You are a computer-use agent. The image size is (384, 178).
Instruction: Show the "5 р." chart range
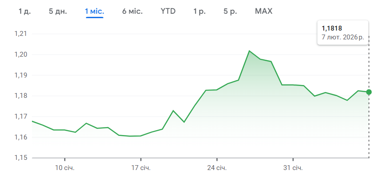pyautogui.click(x=230, y=11)
